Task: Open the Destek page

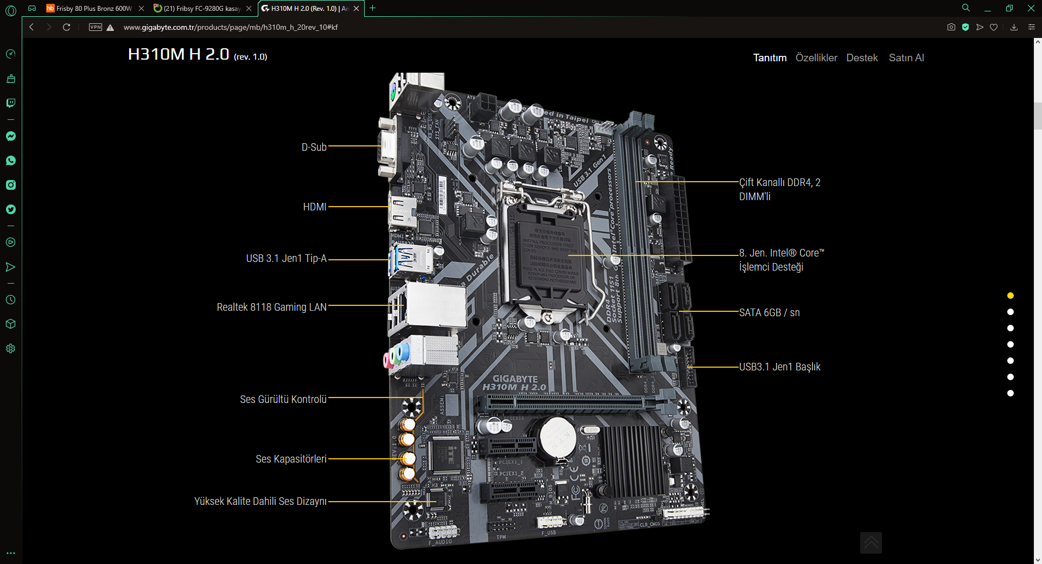Action: (862, 58)
